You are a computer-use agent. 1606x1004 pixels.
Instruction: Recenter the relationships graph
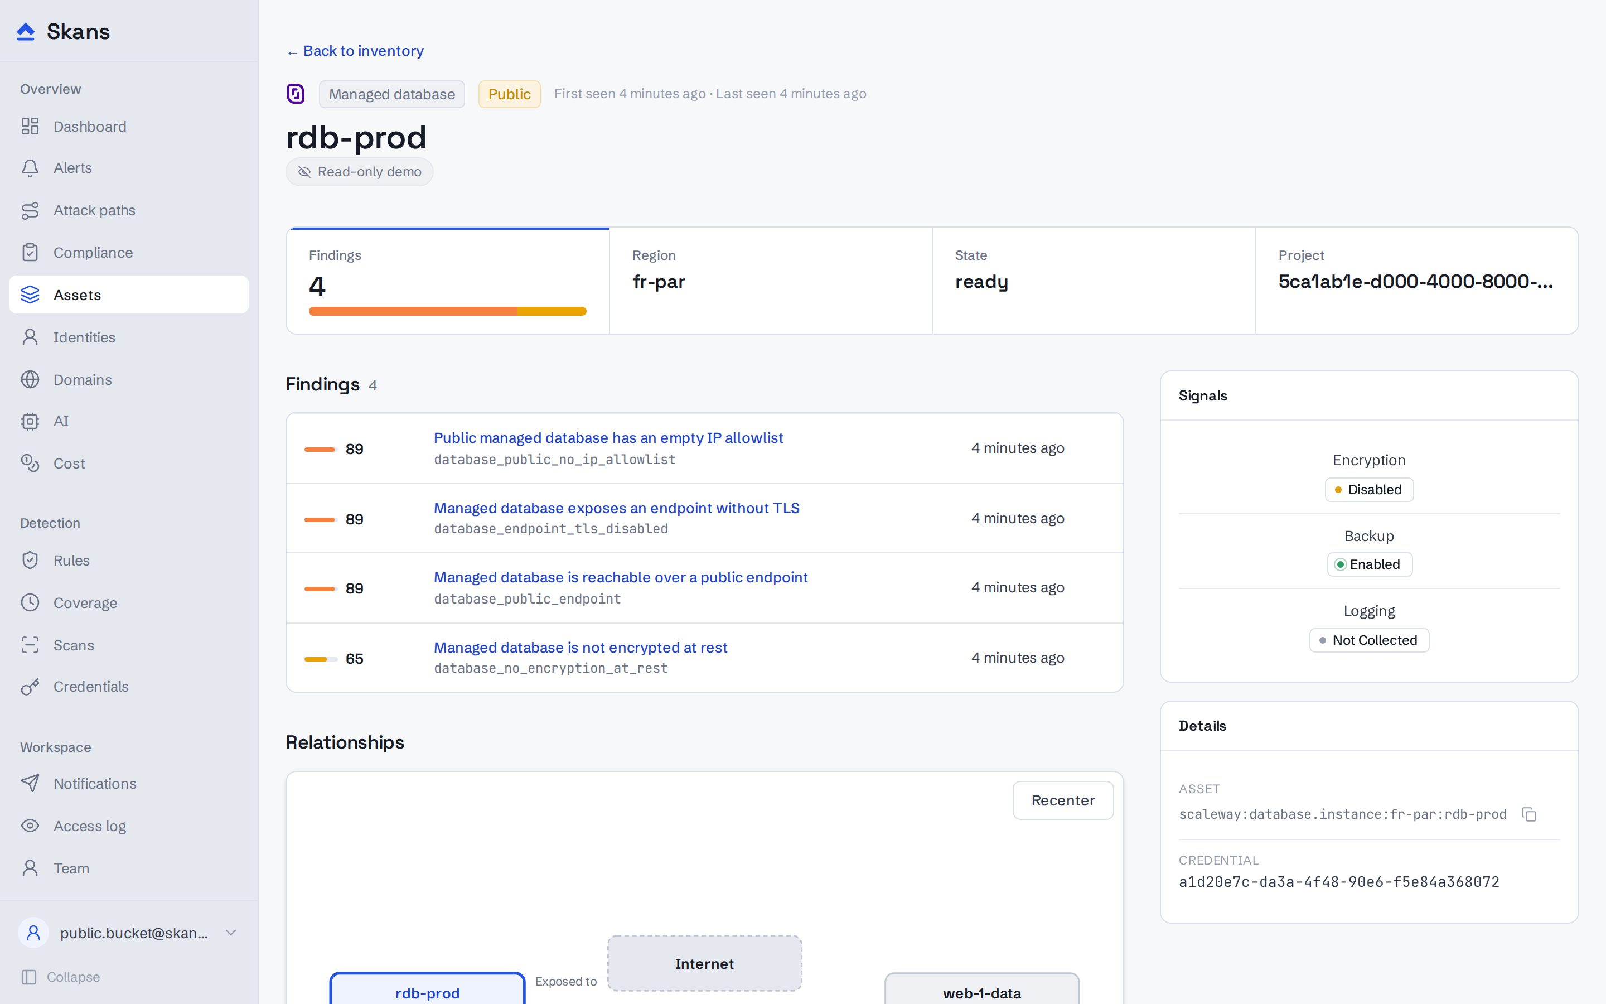pyautogui.click(x=1062, y=800)
